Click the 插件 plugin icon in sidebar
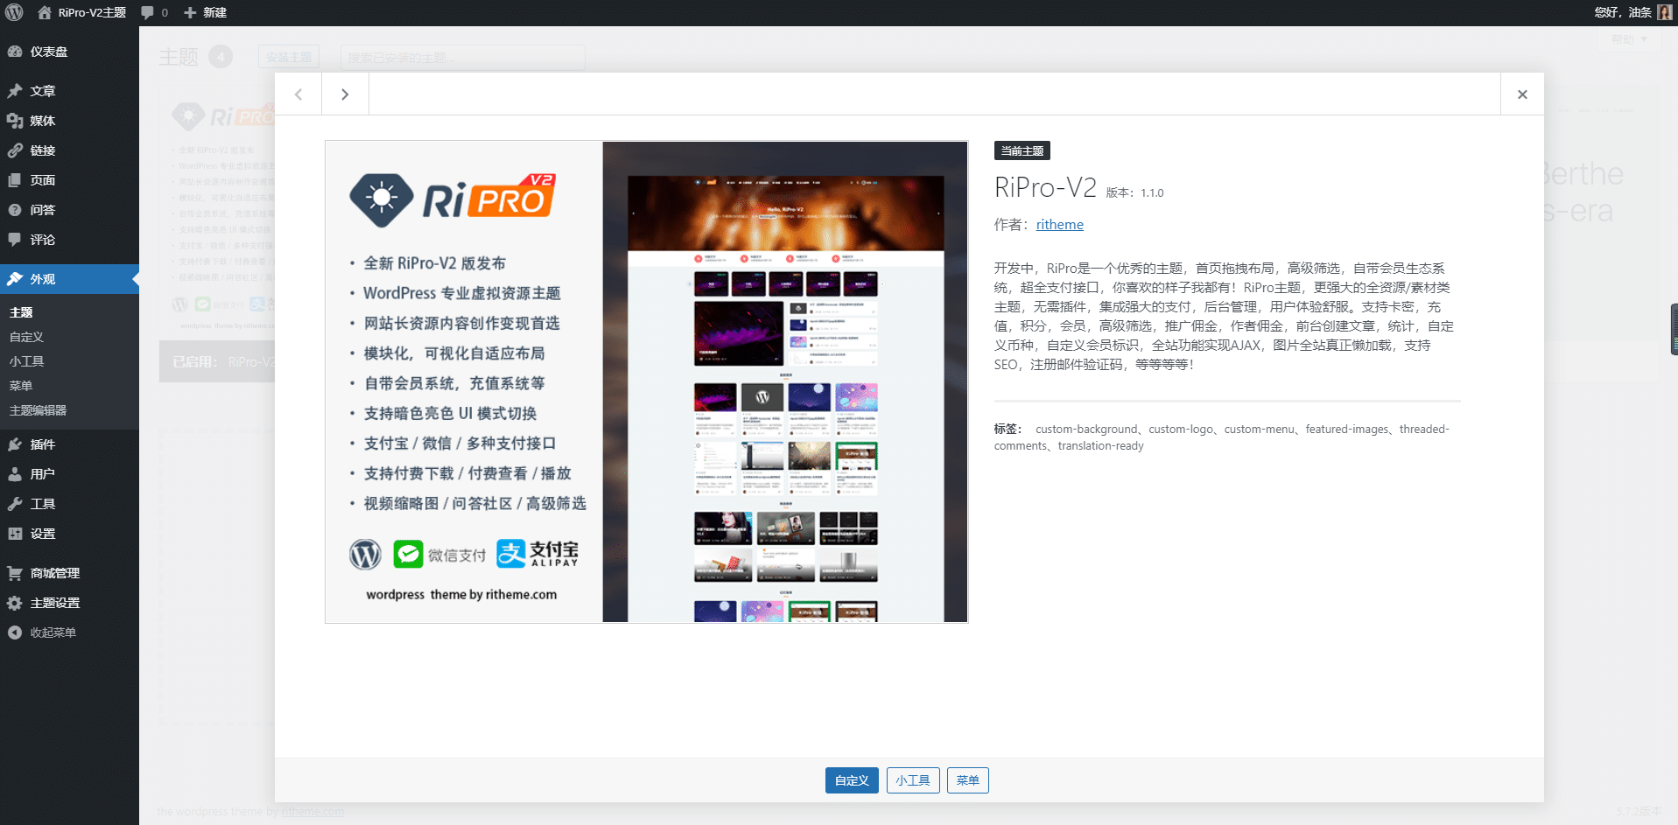 15,444
